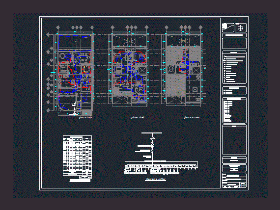Click the top busbar line of unifilar diagram
Viewport: 280px width, 210px height.
pos(152,133)
